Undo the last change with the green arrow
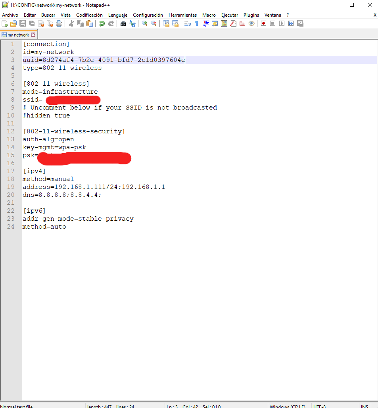378x408 pixels. click(102, 24)
